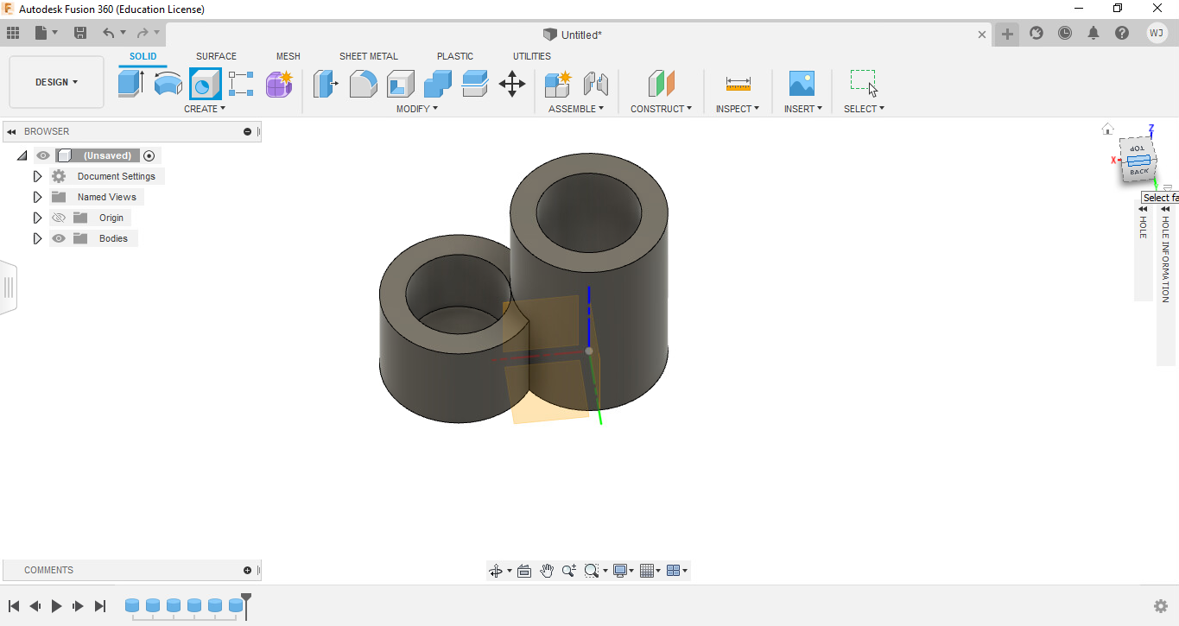The image size is (1179, 626).
Task: Create a new component via Assemble icon
Action: tap(557, 84)
